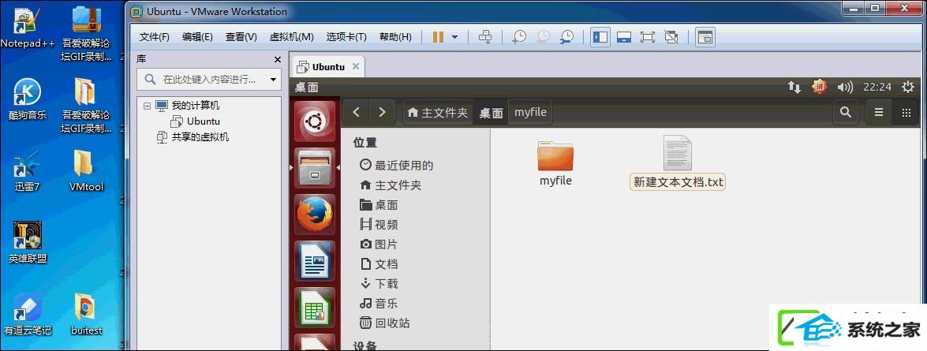Open the 选项卡(T) menu
The image size is (927, 351).
(346, 36)
